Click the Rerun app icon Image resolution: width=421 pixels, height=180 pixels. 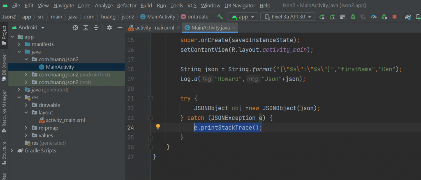pos(322,17)
